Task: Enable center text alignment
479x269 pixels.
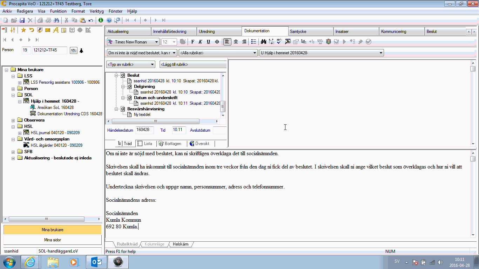Action: 236,42
